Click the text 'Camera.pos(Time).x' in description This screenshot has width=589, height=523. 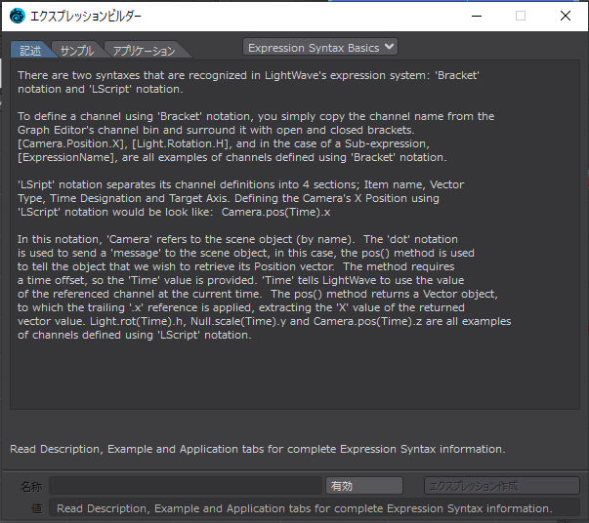click(x=275, y=212)
